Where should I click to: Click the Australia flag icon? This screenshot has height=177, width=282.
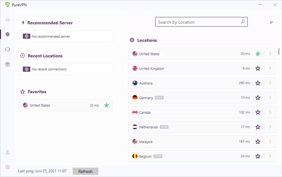point(135,83)
